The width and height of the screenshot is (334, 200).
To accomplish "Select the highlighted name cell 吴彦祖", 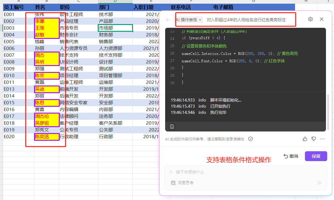I will (46, 123).
